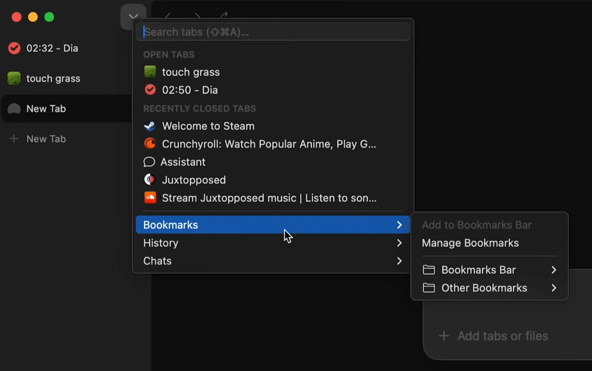Expand the Other Bookmarks chevron arrow

coord(554,288)
